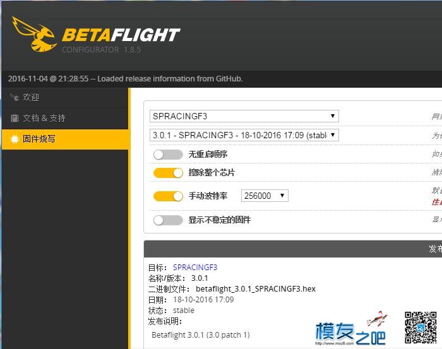This screenshot has height=349, width=442.
Task: Click the CONFIGURATOR 1.8.5 version text
Action: 101,50
